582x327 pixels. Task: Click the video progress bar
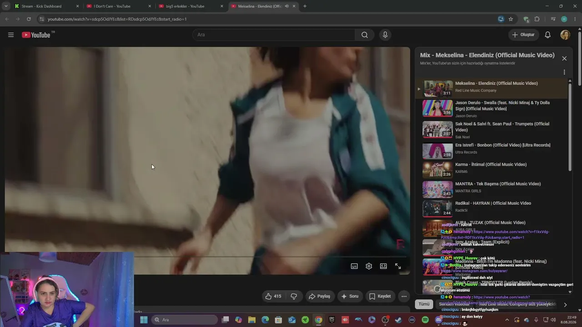click(207, 257)
